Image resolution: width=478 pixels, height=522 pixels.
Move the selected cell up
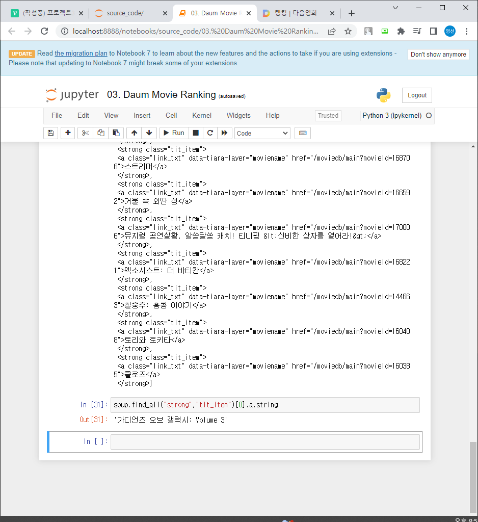point(134,133)
